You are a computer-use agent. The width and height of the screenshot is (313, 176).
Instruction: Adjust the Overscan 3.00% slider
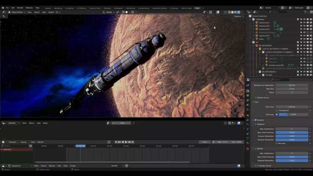293,115
